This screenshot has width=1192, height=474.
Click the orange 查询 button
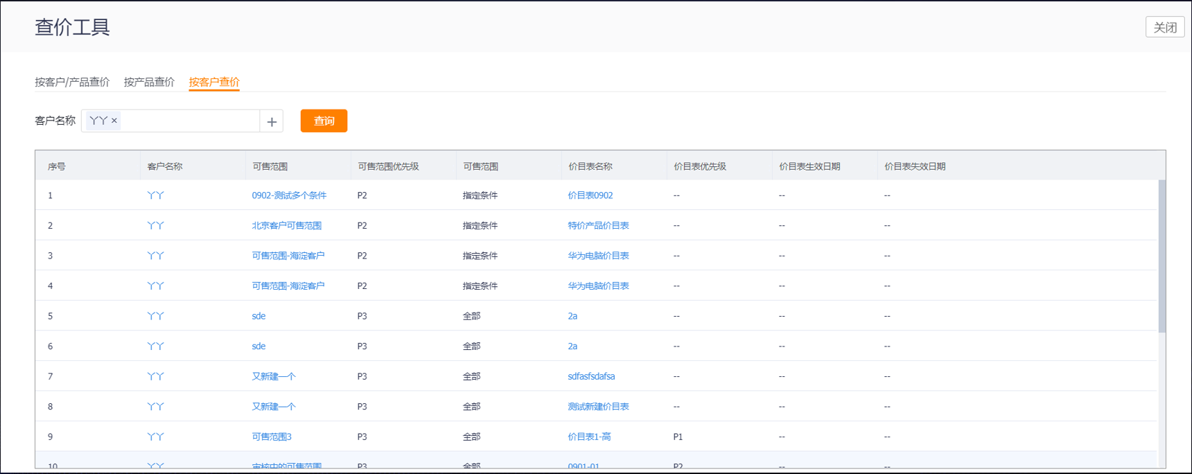(x=324, y=121)
